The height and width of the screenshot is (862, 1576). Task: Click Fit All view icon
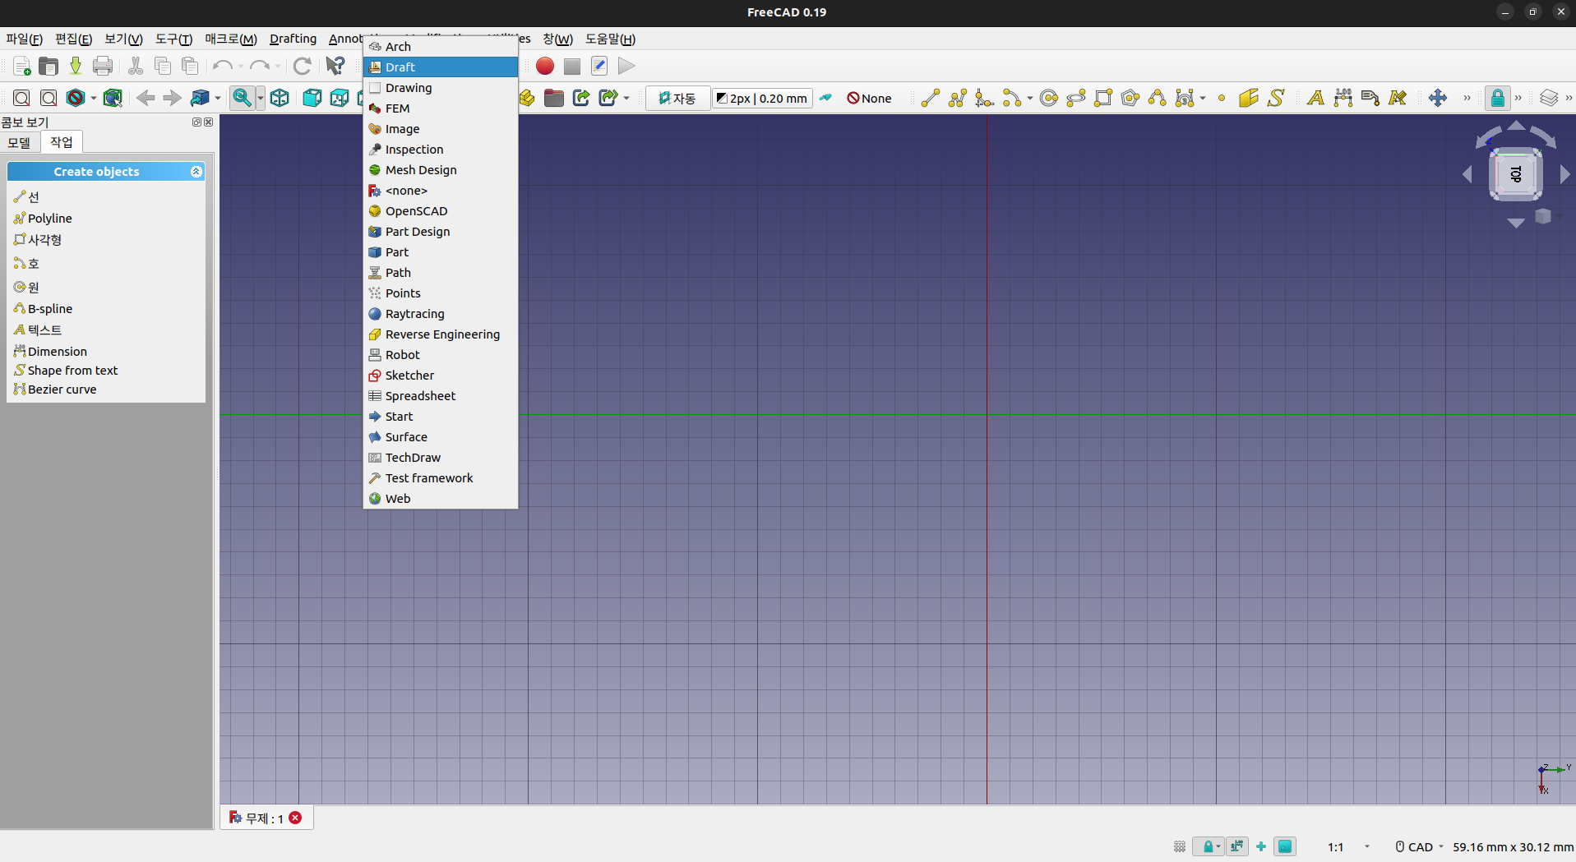(22, 99)
